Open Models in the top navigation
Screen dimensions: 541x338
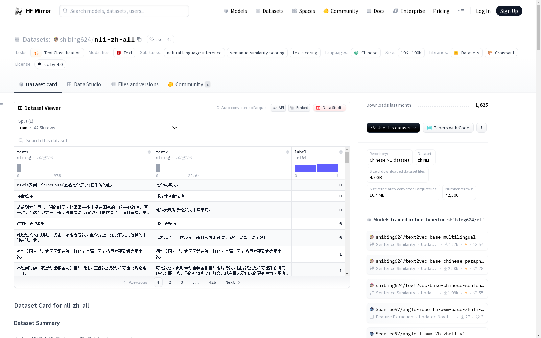pos(235,11)
